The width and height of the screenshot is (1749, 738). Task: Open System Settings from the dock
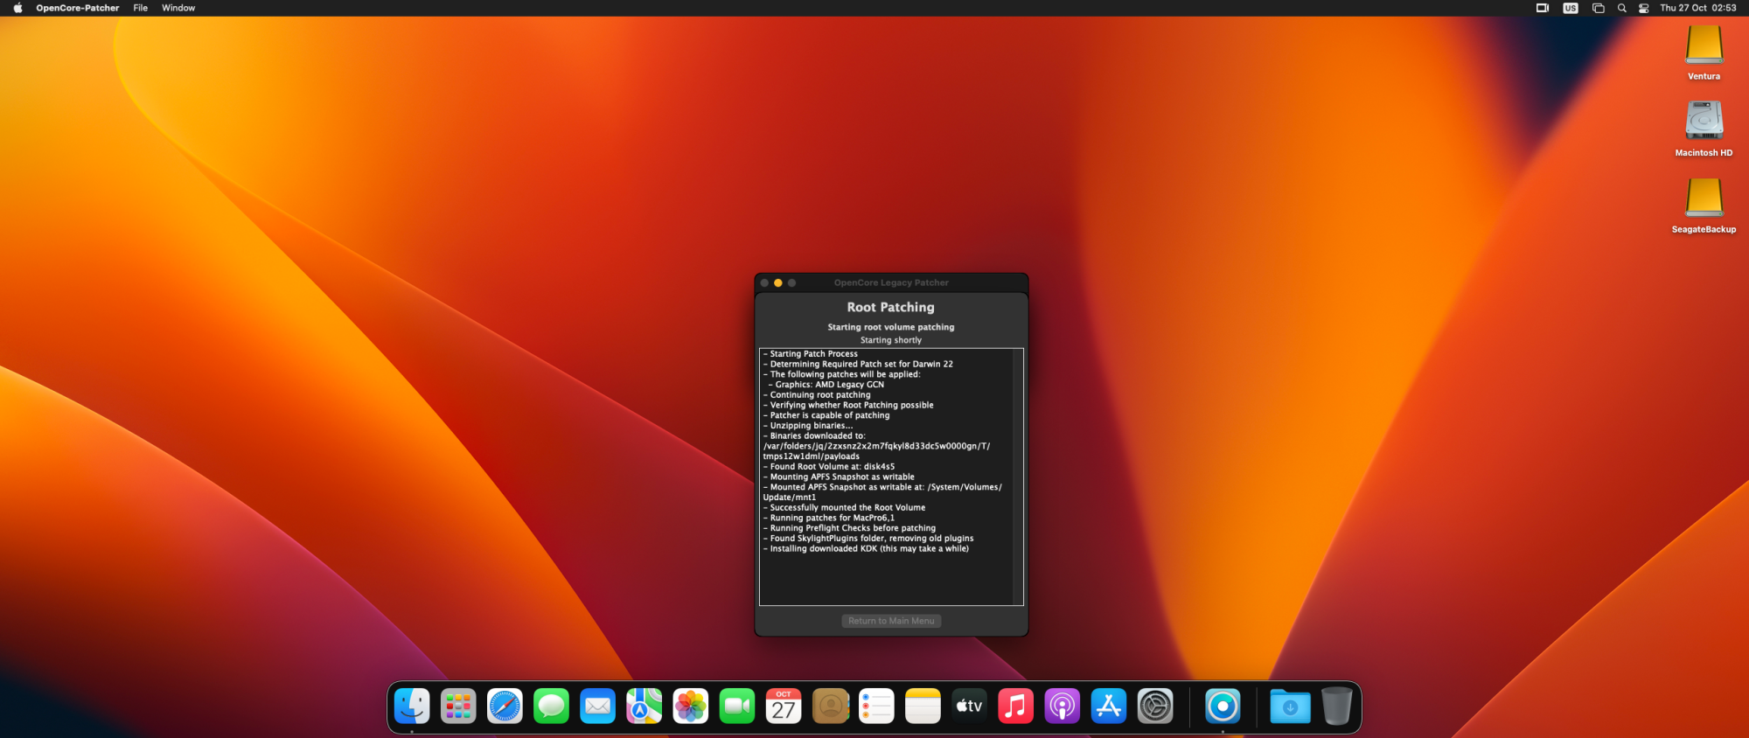pos(1154,707)
